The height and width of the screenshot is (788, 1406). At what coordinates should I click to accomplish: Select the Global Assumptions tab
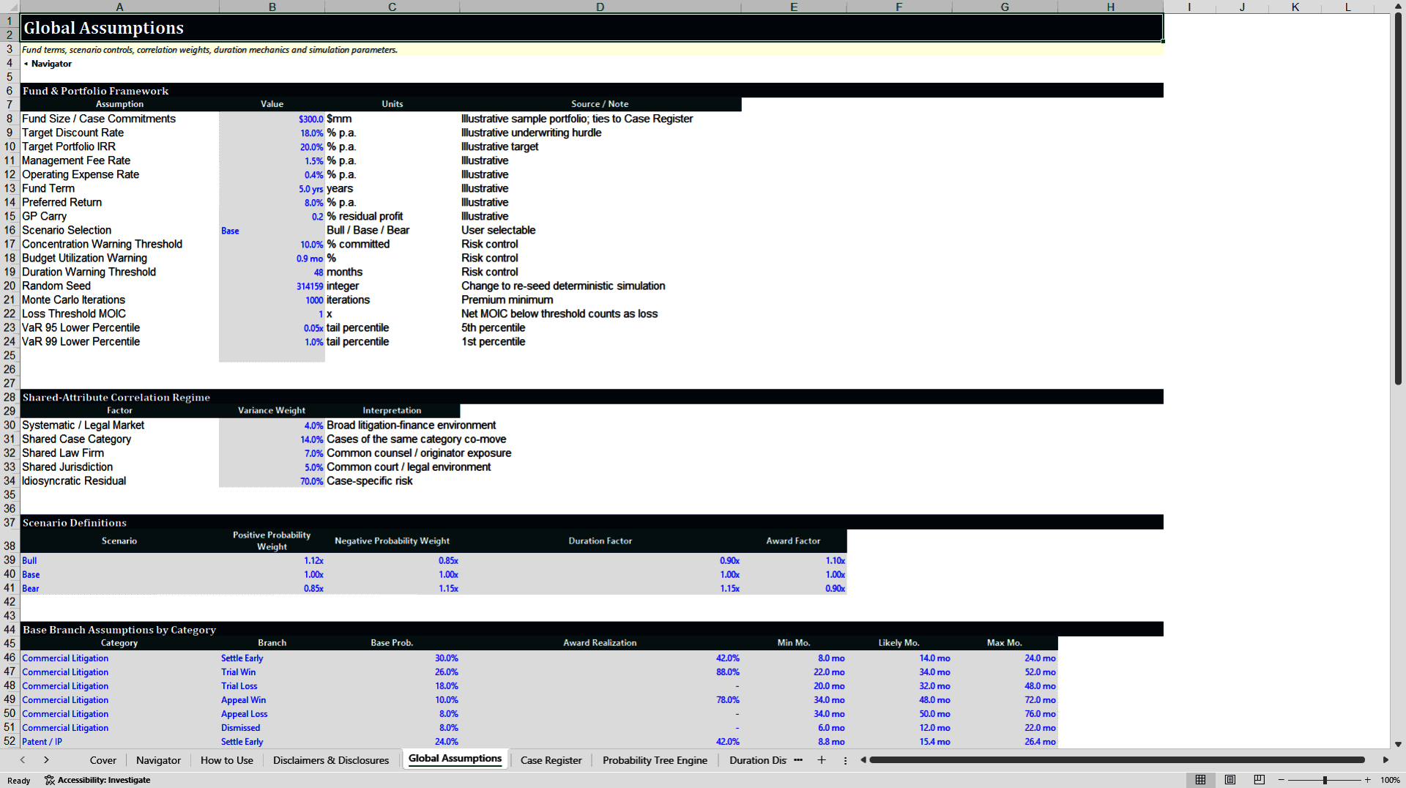click(455, 759)
